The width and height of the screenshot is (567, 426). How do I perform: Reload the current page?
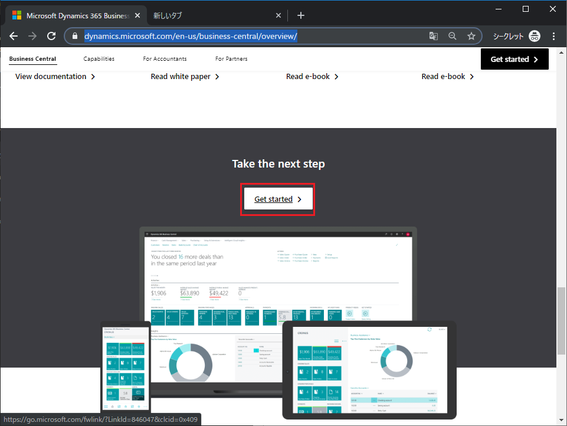coord(51,36)
